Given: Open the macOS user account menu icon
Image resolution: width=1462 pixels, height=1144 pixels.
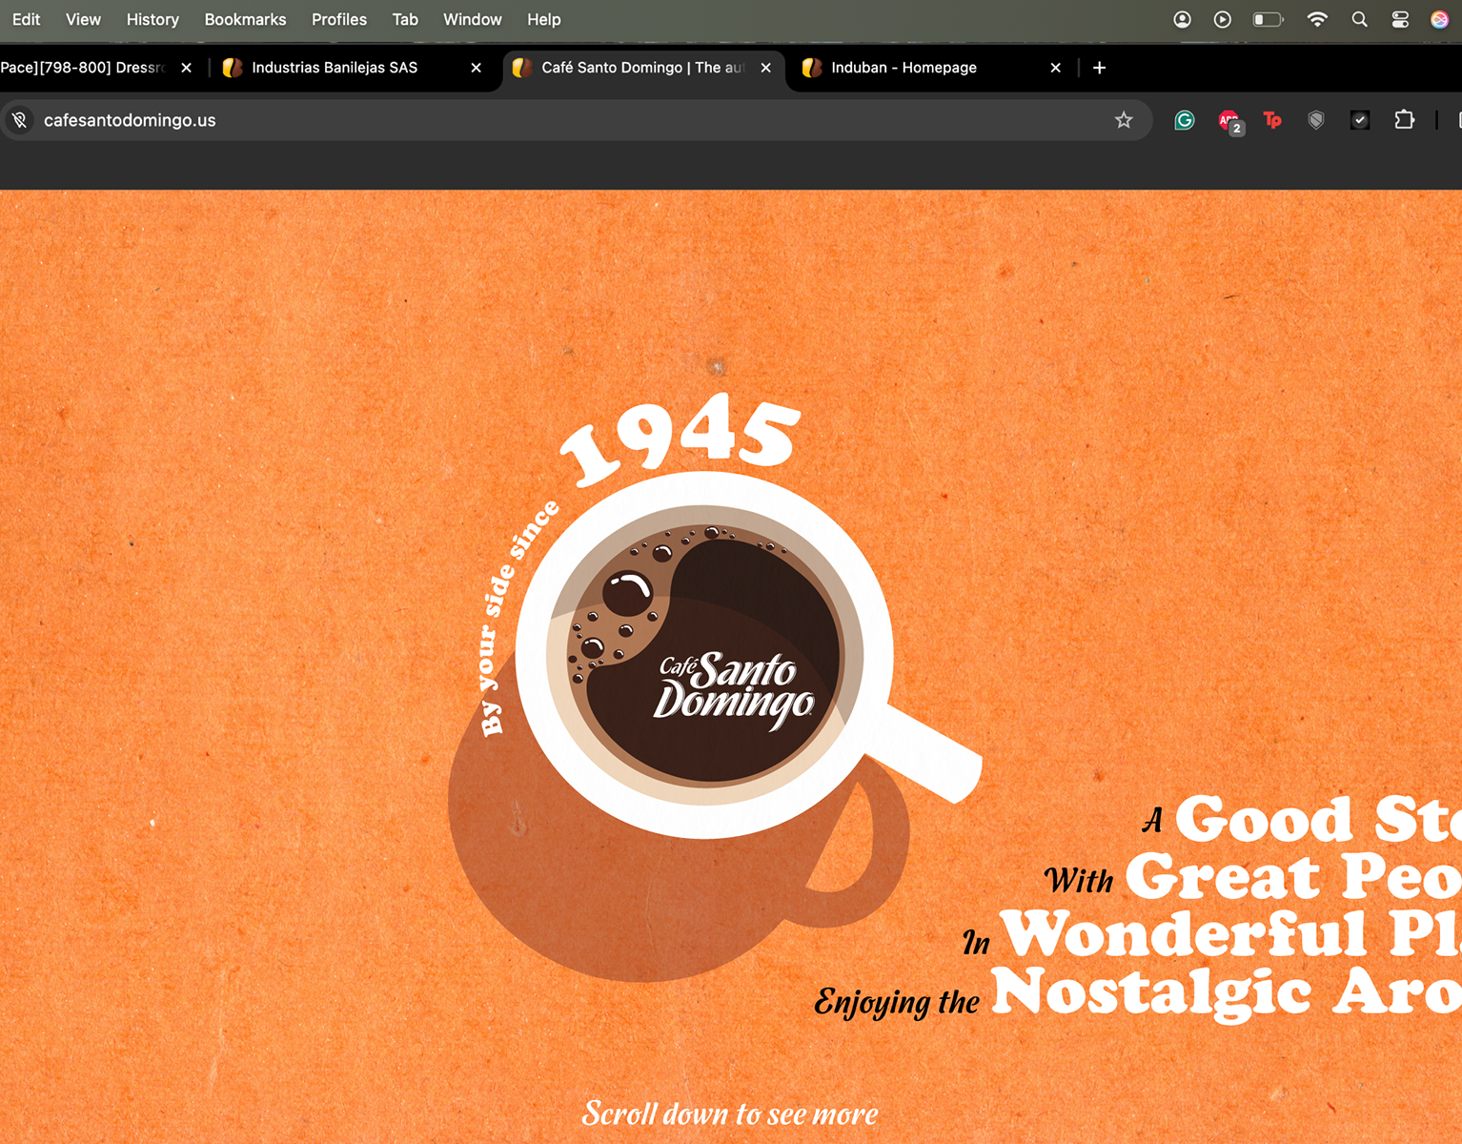Looking at the screenshot, I should (x=1182, y=19).
